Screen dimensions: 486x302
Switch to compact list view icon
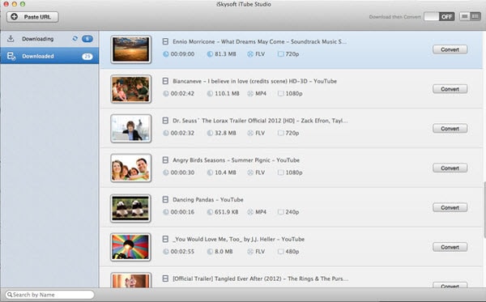[x=464, y=16]
